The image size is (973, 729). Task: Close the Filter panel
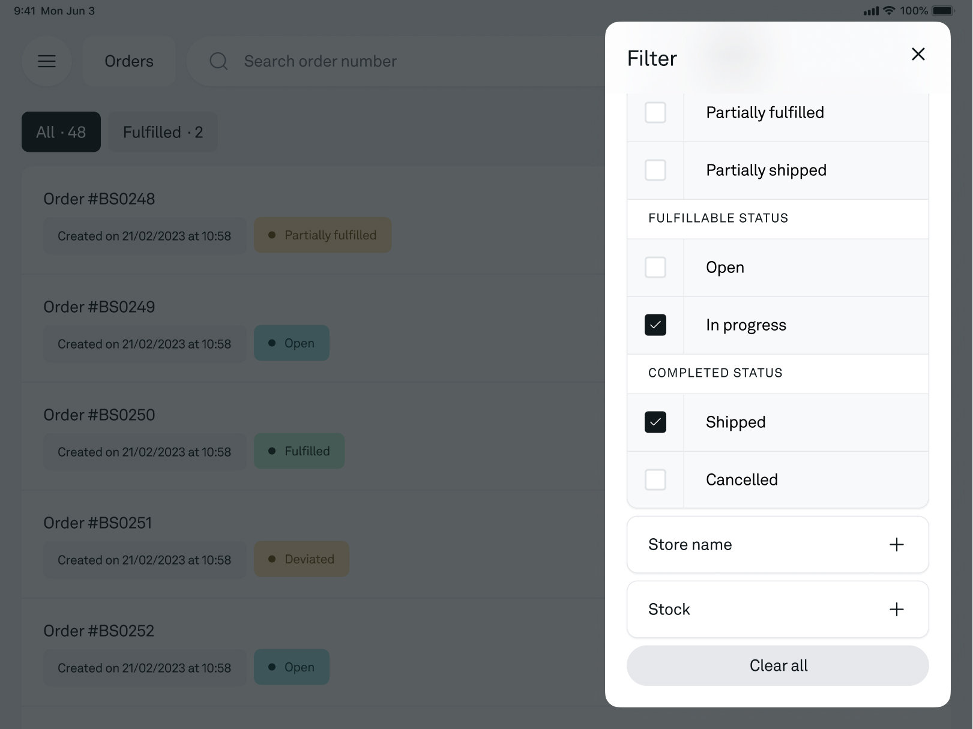click(x=918, y=54)
